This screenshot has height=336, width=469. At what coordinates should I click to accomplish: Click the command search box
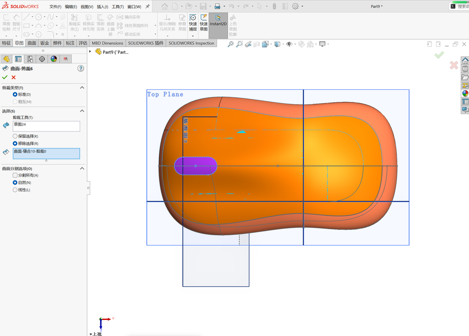[x=459, y=6]
